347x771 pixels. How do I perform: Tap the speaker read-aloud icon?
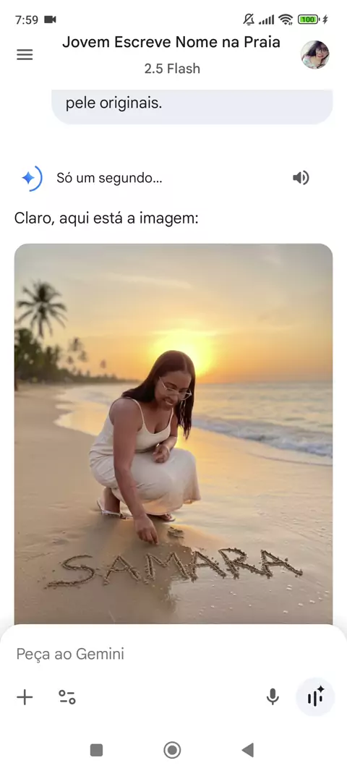click(301, 177)
